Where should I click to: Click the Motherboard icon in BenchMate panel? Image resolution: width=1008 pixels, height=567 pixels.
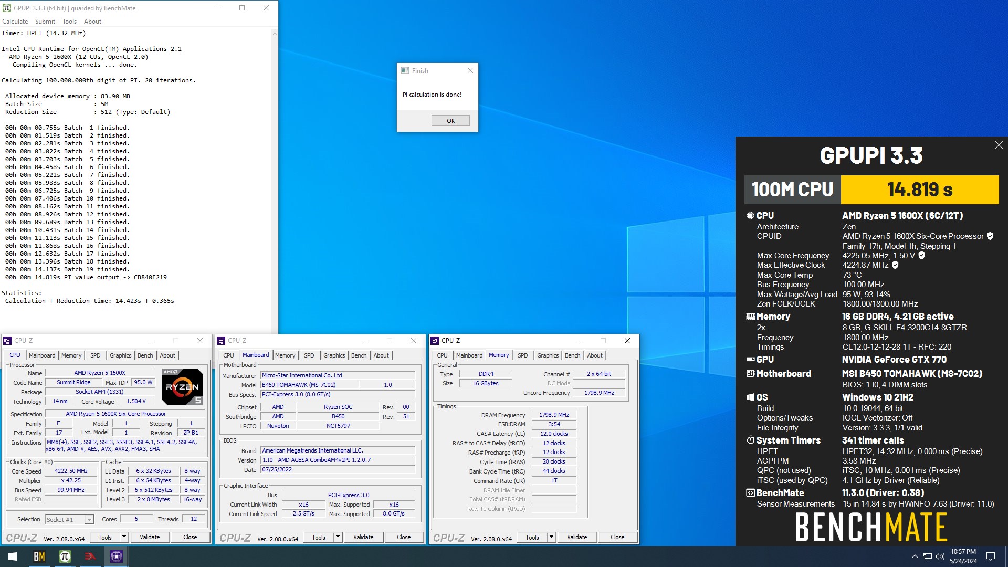pyautogui.click(x=751, y=374)
